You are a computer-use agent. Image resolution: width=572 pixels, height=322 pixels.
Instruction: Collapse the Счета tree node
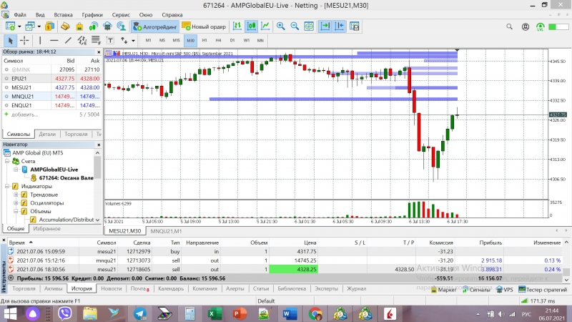tap(7, 161)
